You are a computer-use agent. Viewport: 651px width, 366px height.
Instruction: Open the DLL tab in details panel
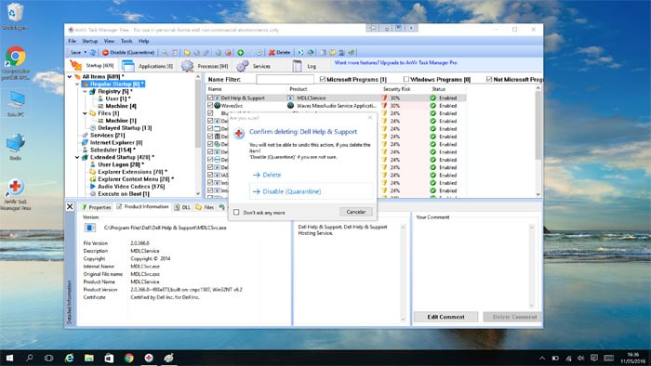(x=182, y=207)
